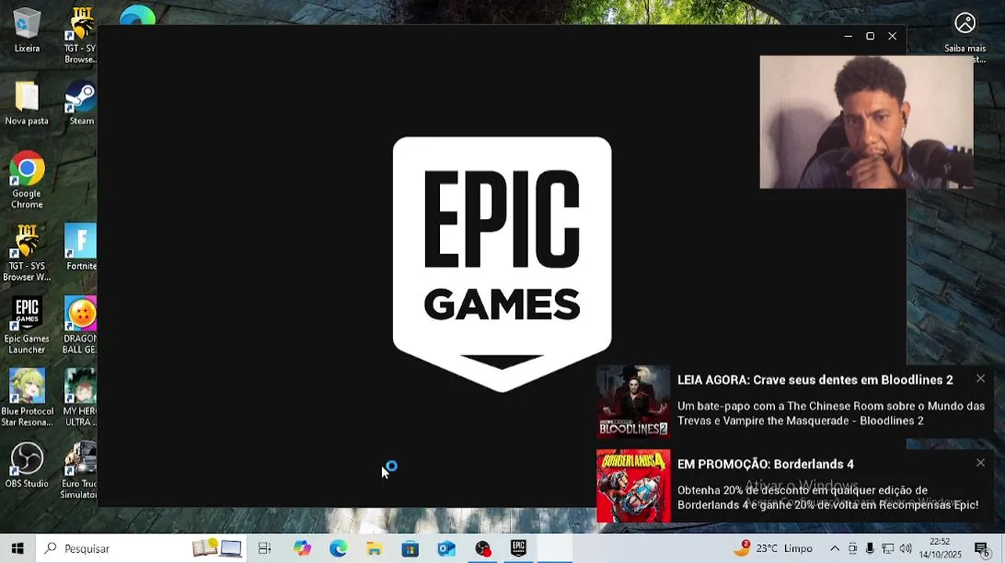Maximize the Epic Games launcher window
This screenshot has width=1005, height=563.
click(x=870, y=36)
